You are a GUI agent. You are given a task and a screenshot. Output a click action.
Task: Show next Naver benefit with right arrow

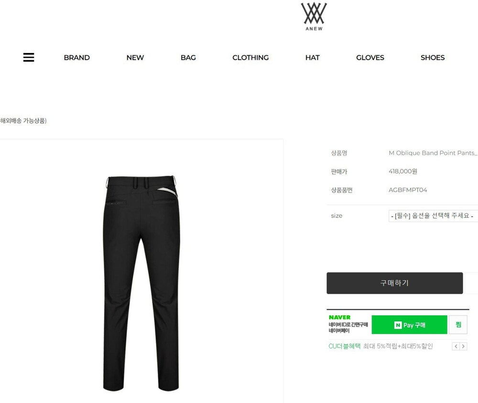coord(463,346)
